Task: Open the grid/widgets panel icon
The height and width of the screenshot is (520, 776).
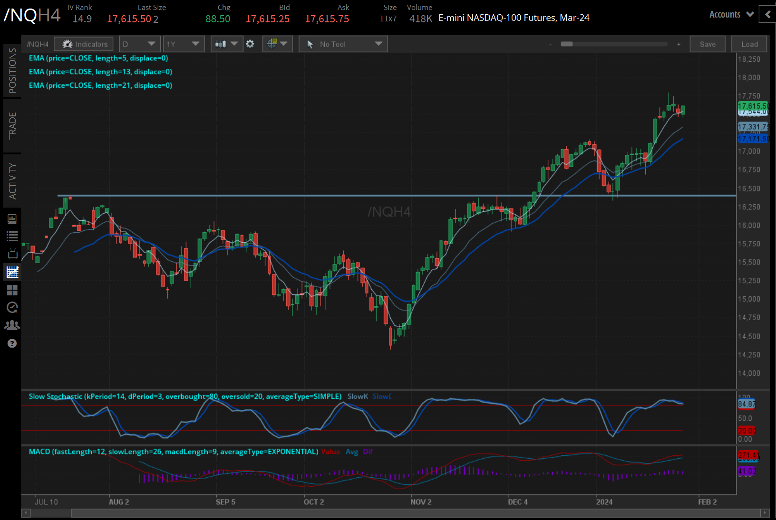Action: click(12, 290)
